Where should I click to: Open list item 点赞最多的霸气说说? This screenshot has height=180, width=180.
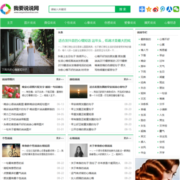15,173
